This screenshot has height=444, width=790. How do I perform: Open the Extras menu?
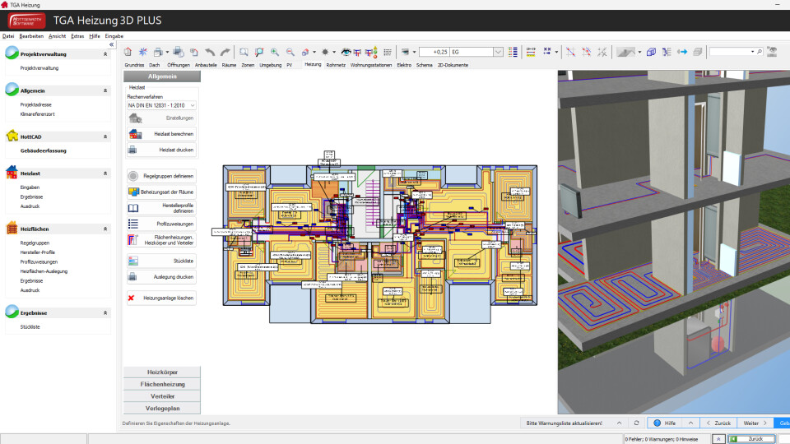coord(77,36)
